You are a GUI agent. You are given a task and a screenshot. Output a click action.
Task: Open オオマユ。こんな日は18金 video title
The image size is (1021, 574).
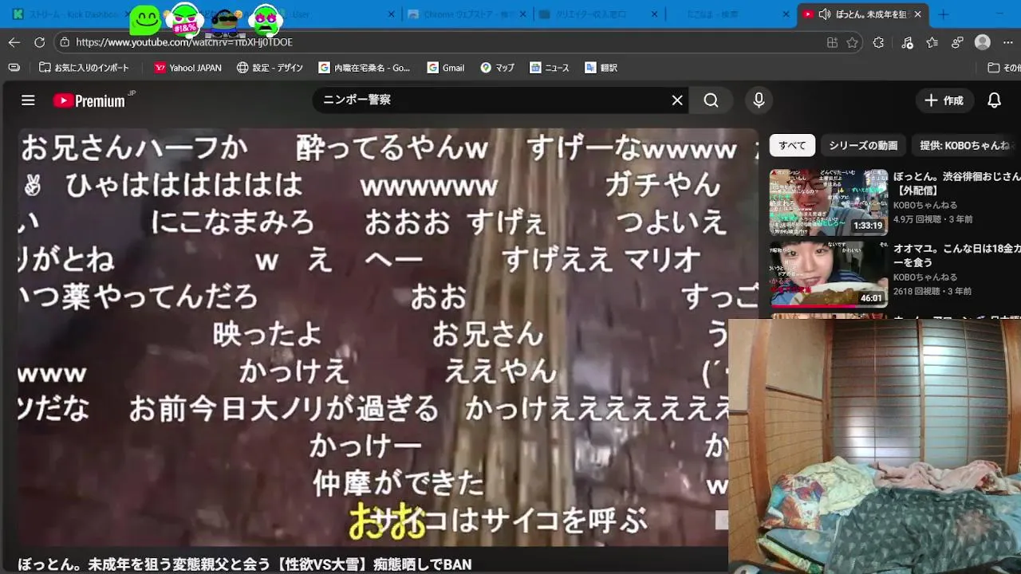coord(957,255)
